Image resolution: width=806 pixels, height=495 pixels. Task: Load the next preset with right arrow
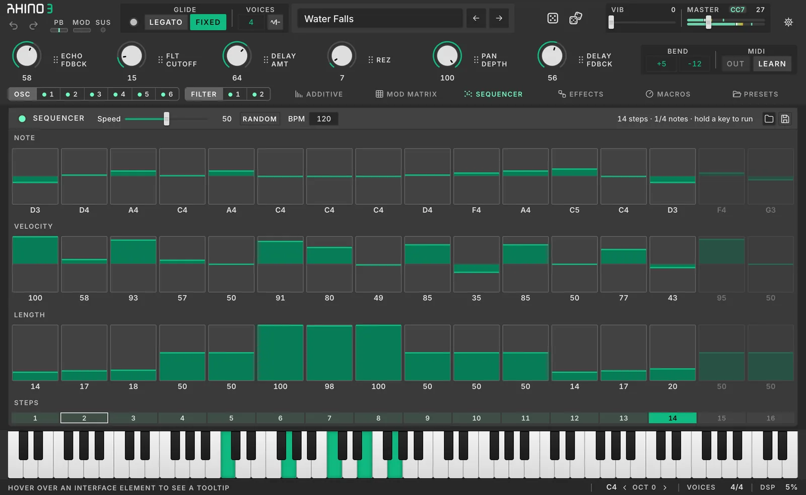[x=499, y=19]
